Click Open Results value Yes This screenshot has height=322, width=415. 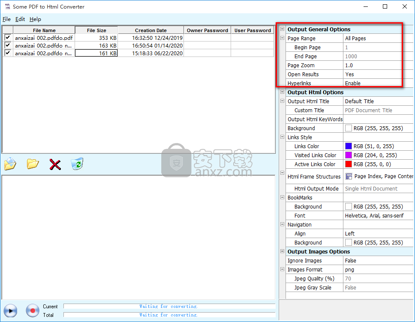click(349, 74)
